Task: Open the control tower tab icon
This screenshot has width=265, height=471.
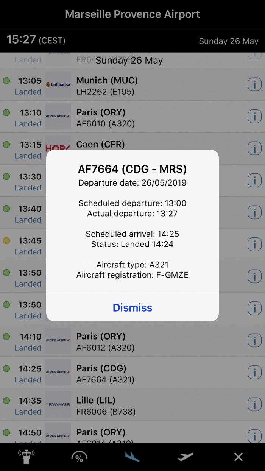Action: pos(26,457)
